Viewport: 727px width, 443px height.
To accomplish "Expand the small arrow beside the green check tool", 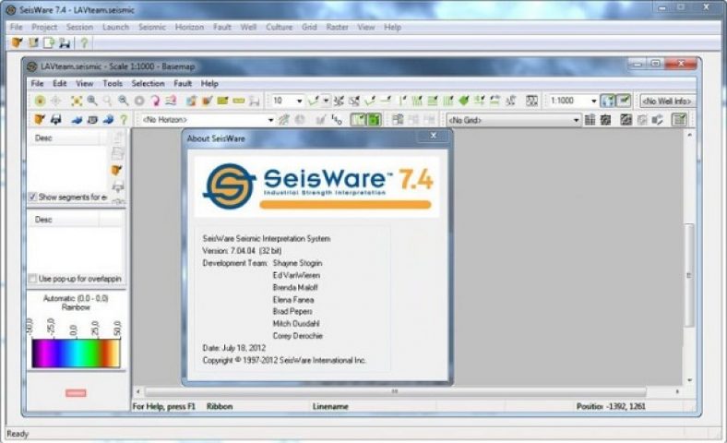I will pos(326,101).
